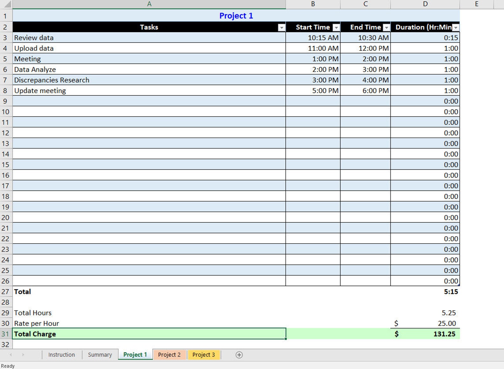This screenshot has width=504, height=369.
Task: Open the Start Time filter dropdown
Action: click(x=336, y=28)
